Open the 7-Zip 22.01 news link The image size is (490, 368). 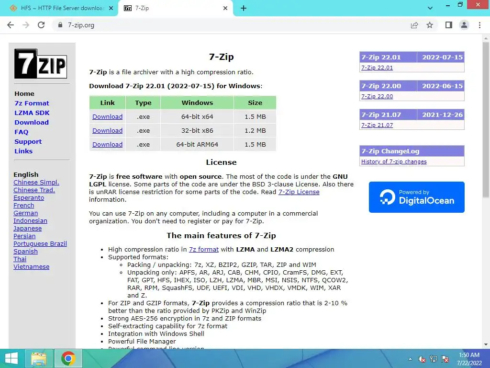click(377, 68)
